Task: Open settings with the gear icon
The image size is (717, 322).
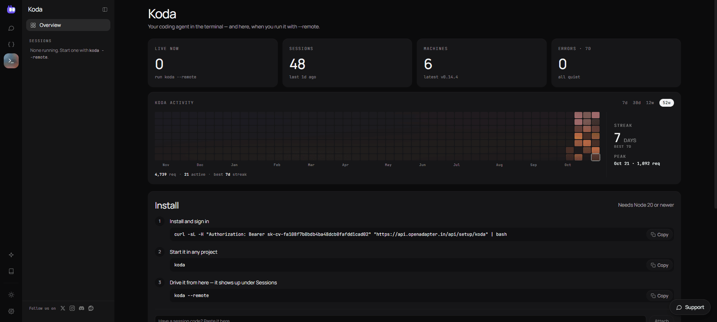Action: click(11, 311)
